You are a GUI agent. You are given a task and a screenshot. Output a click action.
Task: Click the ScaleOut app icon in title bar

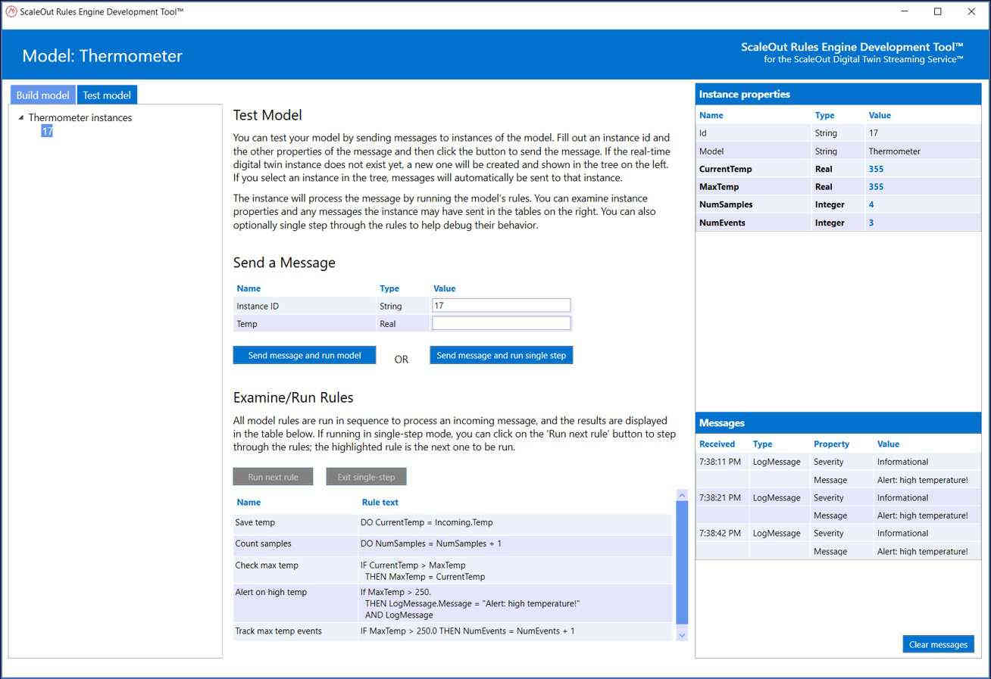click(11, 11)
